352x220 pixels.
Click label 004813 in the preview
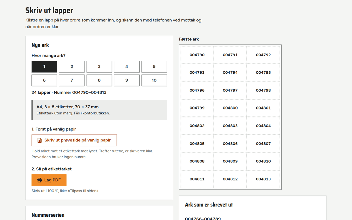tap(263, 179)
